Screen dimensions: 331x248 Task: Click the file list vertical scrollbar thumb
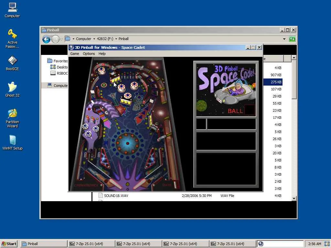tap(294, 79)
